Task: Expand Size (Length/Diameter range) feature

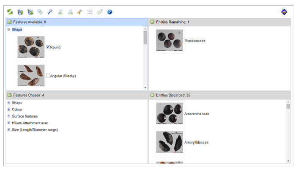Action: [9, 130]
